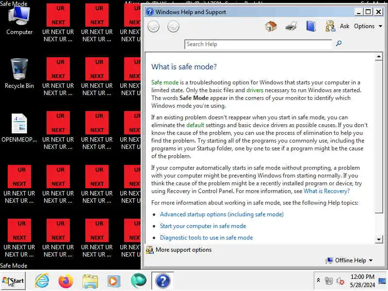Select the OPENMEOP document on desktop

pyautogui.click(x=19, y=128)
